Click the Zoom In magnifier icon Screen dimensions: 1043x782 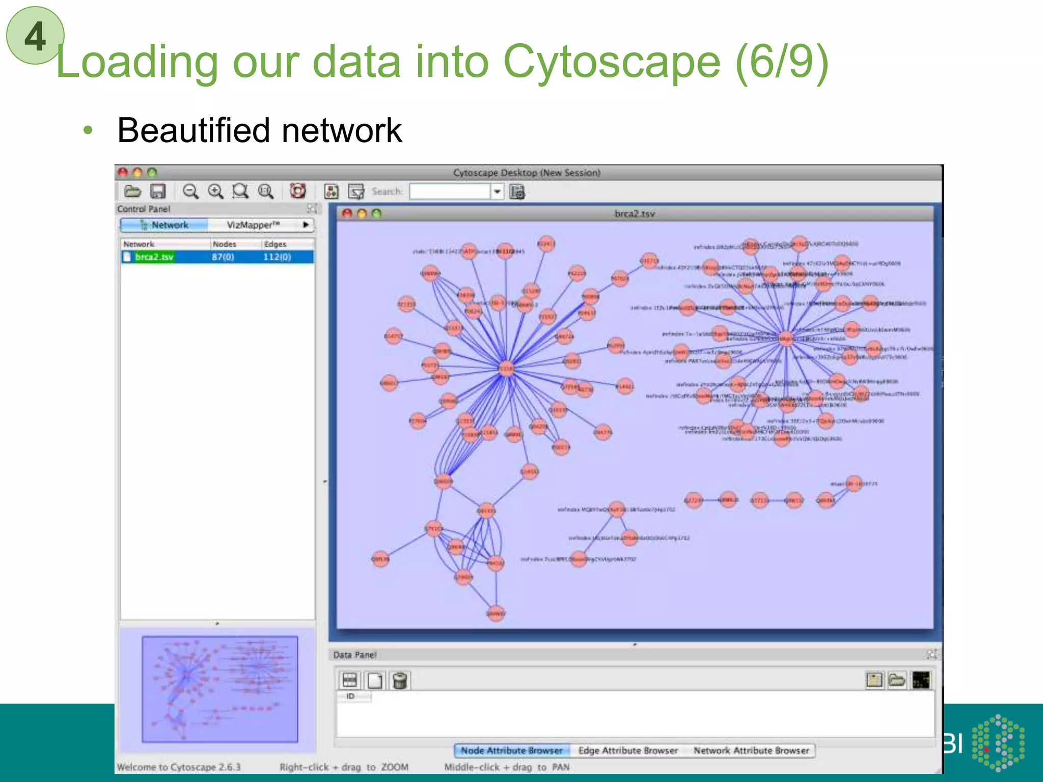tap(215, 191)
